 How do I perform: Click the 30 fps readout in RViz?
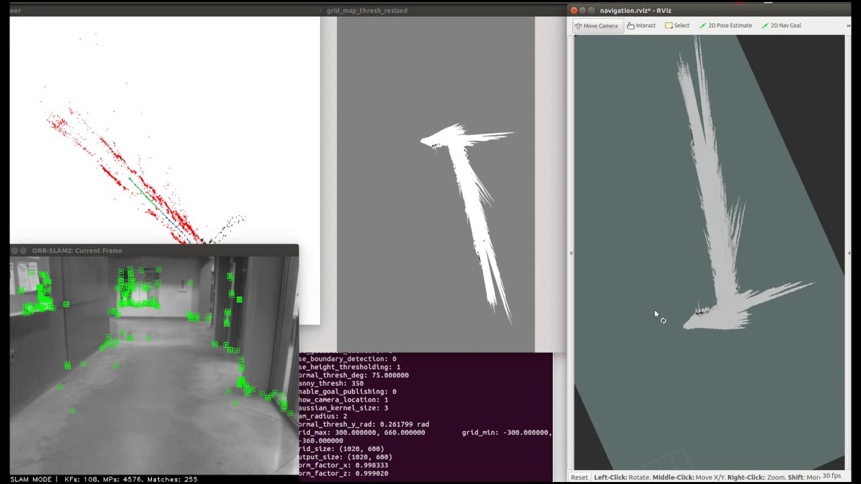pos(831,476)
